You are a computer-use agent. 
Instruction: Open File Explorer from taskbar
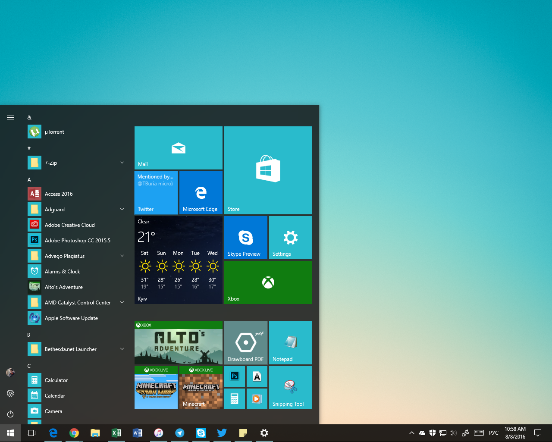pyautogui.click(x=95, y=433)
